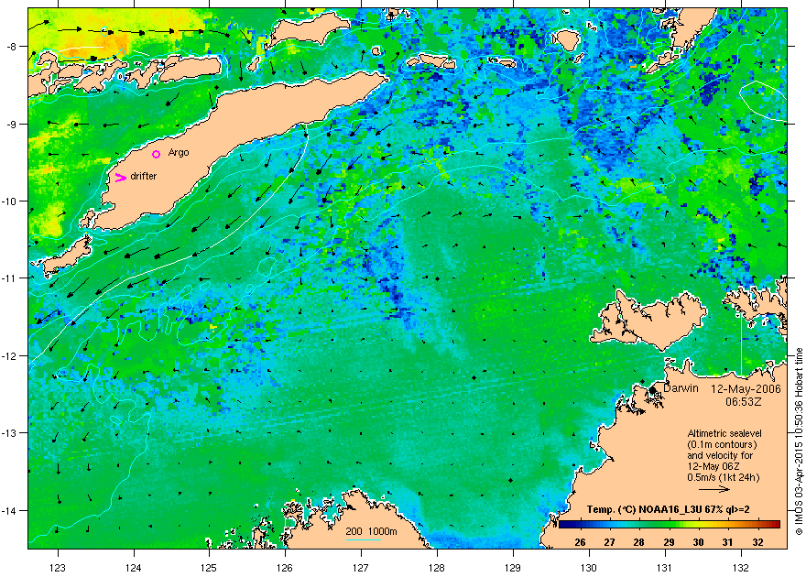The height and width of the screenshot is (577, 806).
Task: Click latitude axis label -8
Action: click(12, 46)
